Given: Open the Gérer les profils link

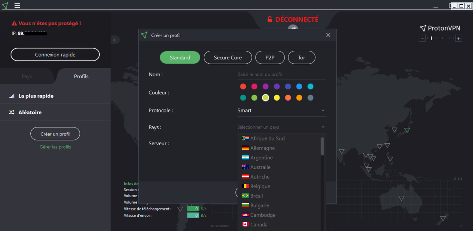Looking at the screenshot, I should (x=55, y=147).
